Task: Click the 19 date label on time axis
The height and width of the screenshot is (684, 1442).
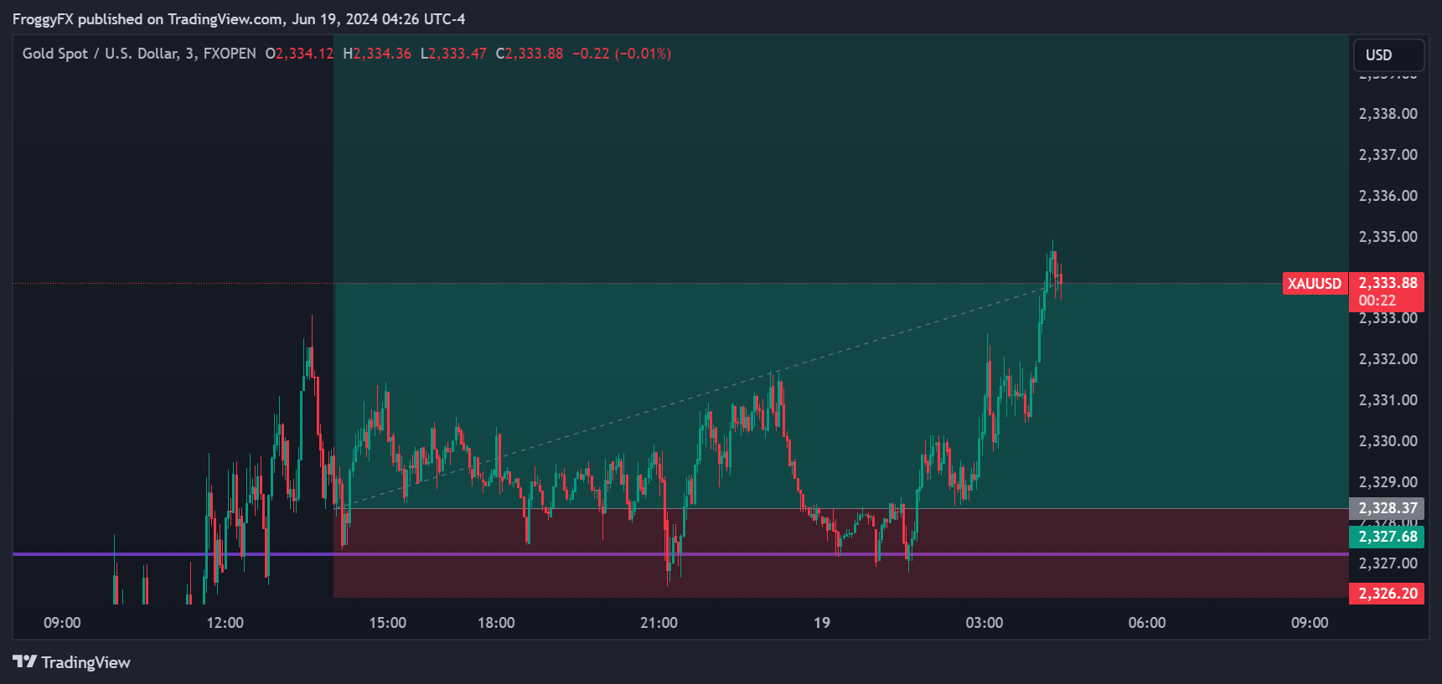Action: [x=822, y=623]
